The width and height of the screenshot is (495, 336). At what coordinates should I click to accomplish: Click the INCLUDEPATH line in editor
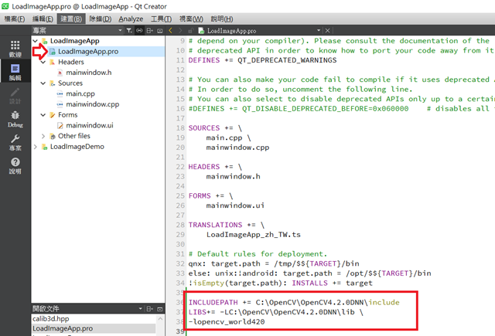click(294, 303)
